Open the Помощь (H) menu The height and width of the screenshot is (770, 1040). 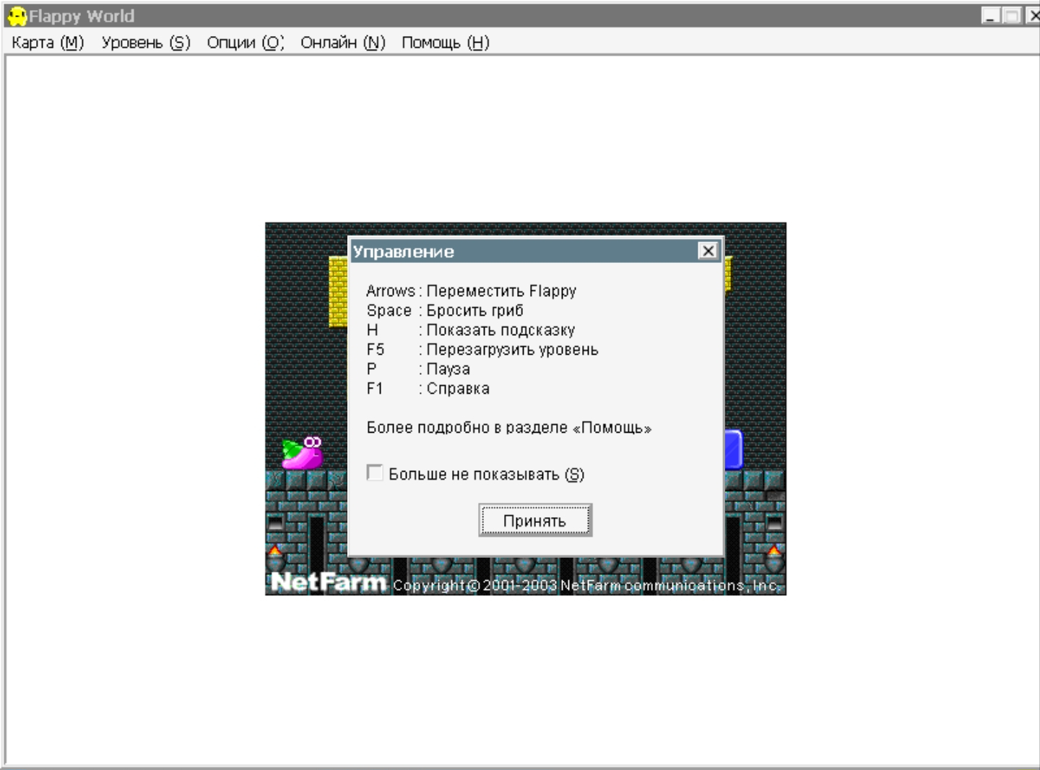coord(446,43)
